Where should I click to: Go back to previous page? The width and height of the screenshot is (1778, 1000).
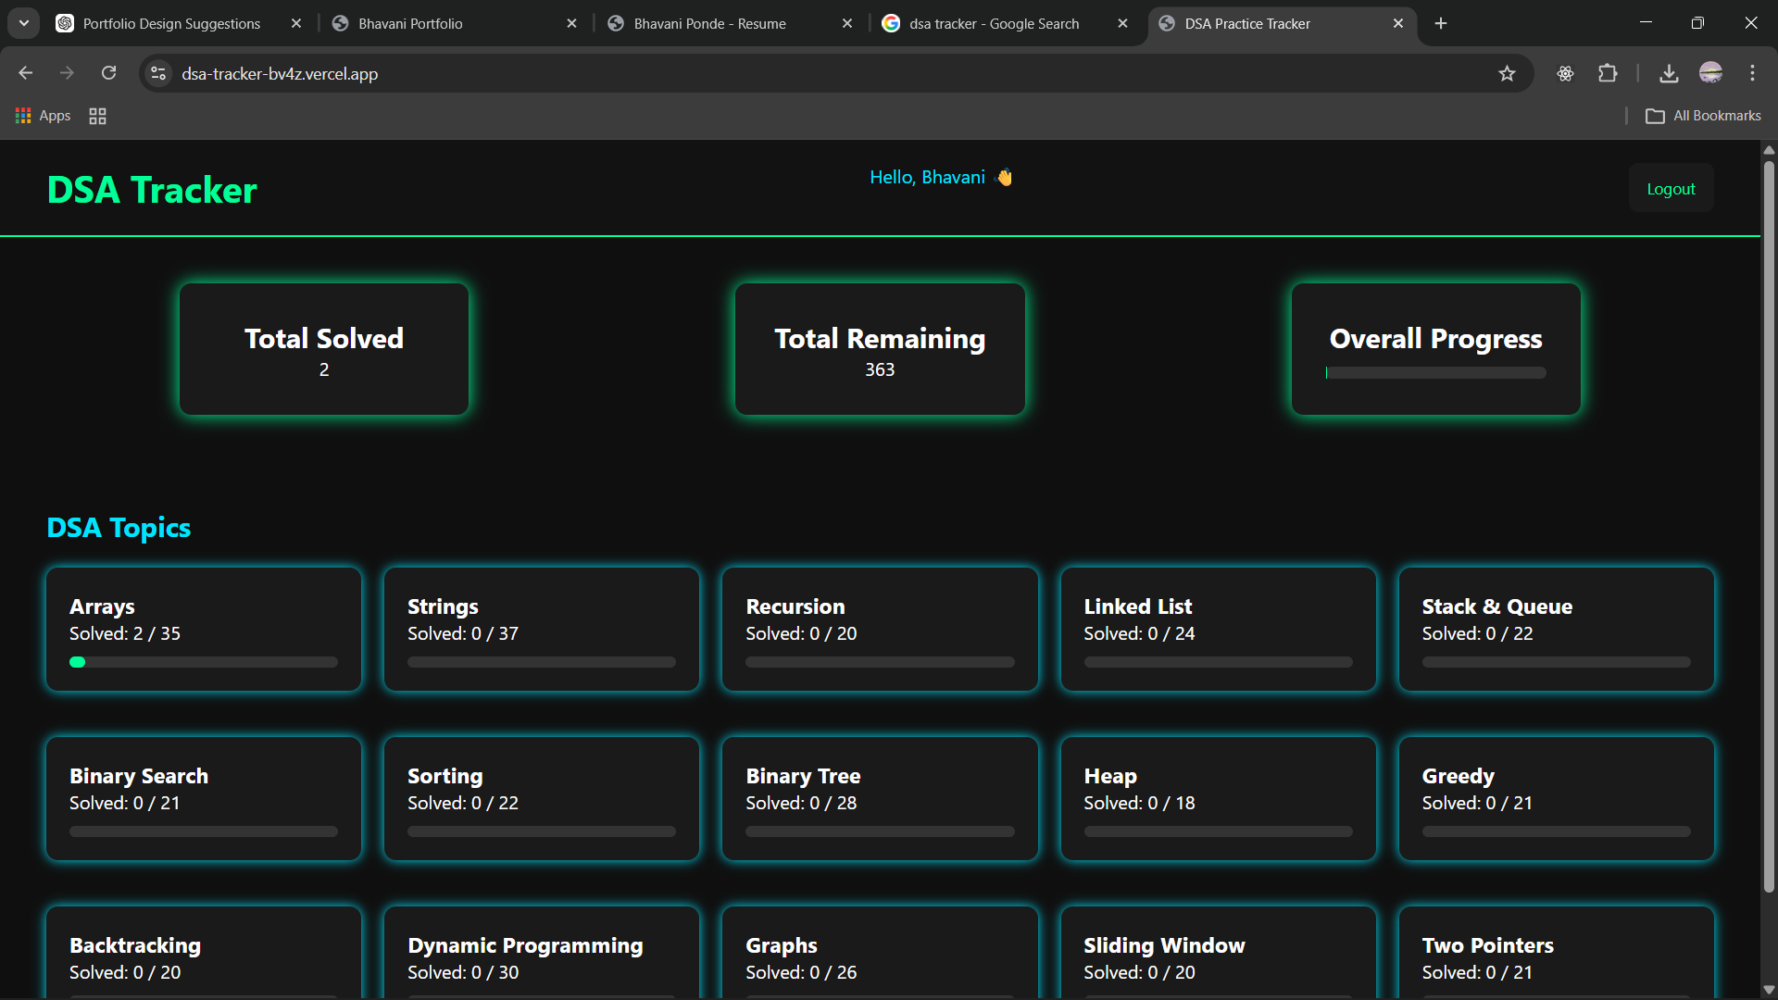point(26,73)
